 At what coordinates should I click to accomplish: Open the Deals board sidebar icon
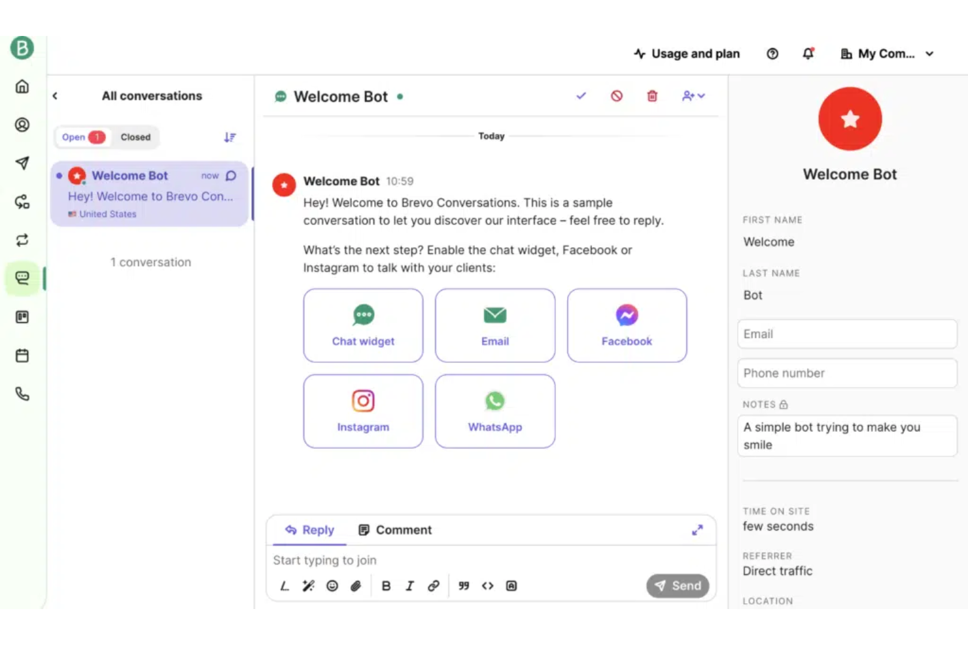[x=22, y=317]
